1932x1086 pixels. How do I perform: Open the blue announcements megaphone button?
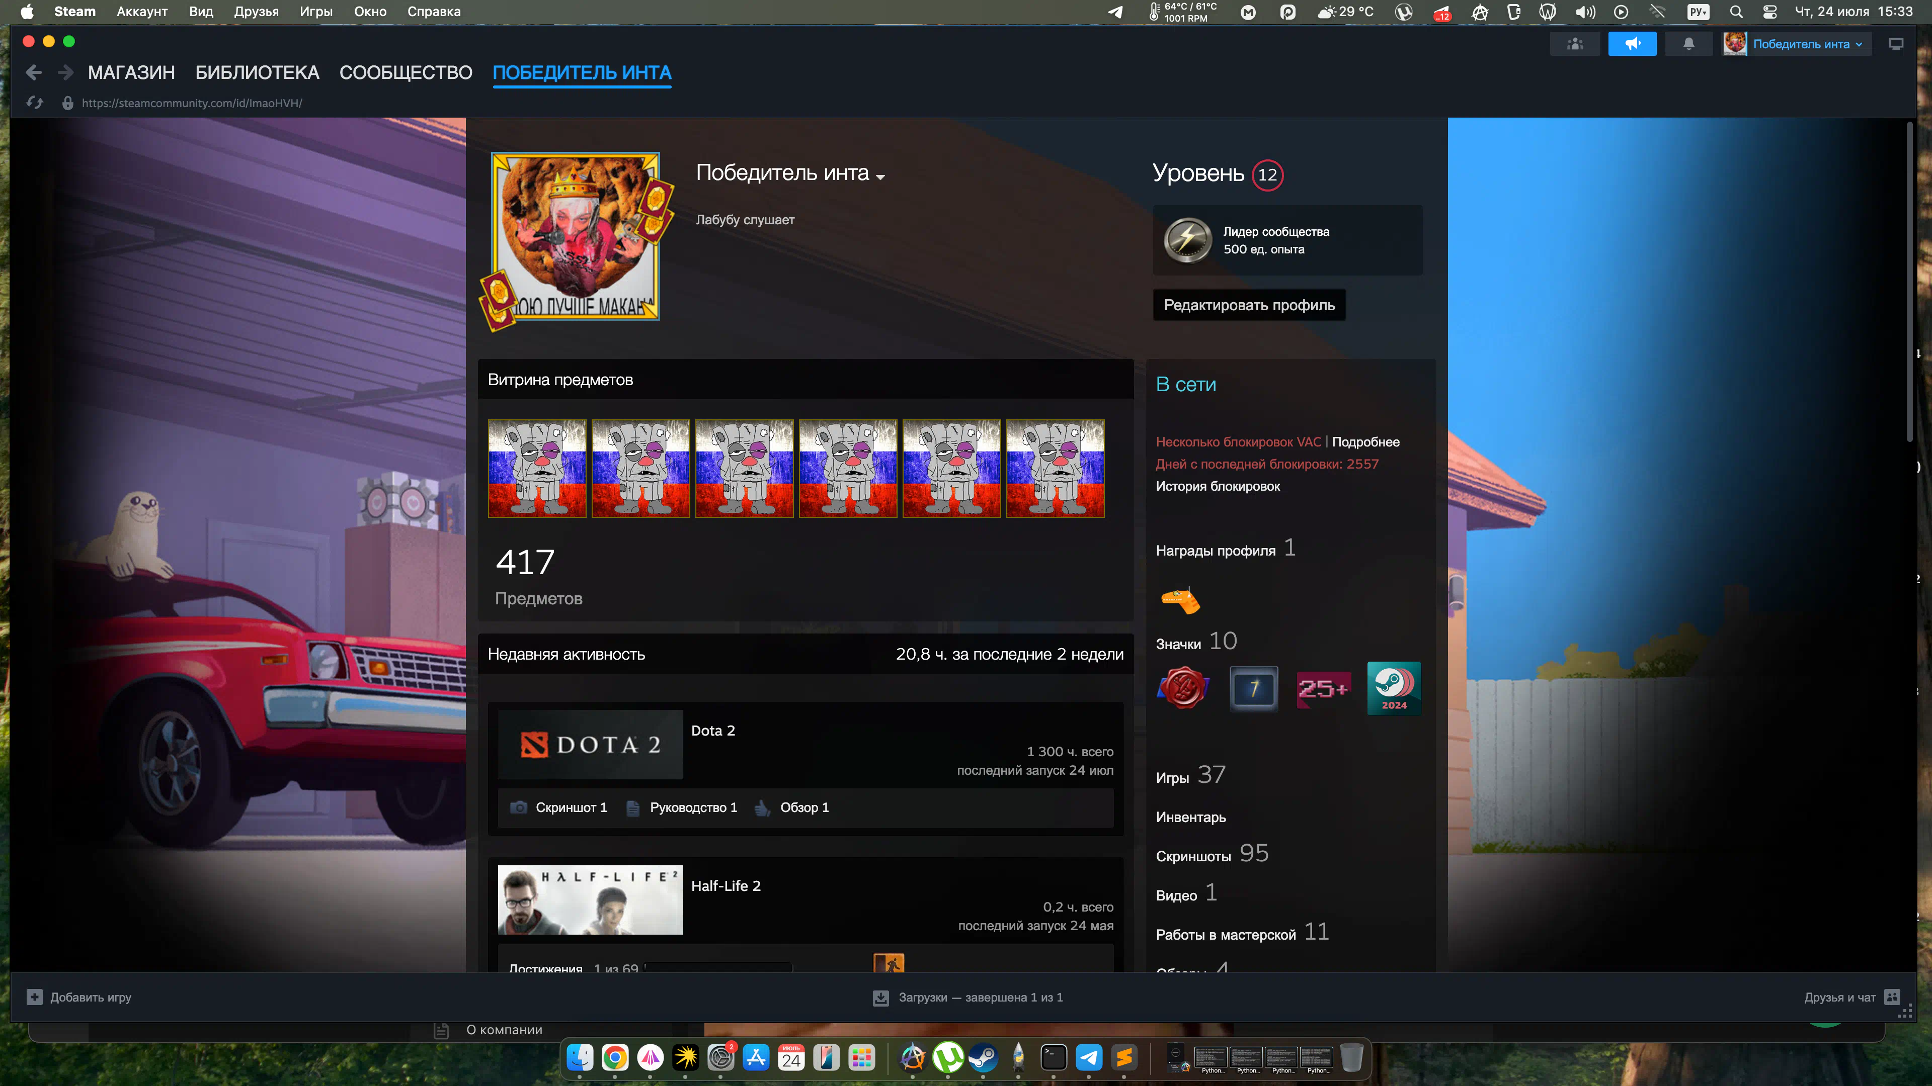tap(1632, 44)
